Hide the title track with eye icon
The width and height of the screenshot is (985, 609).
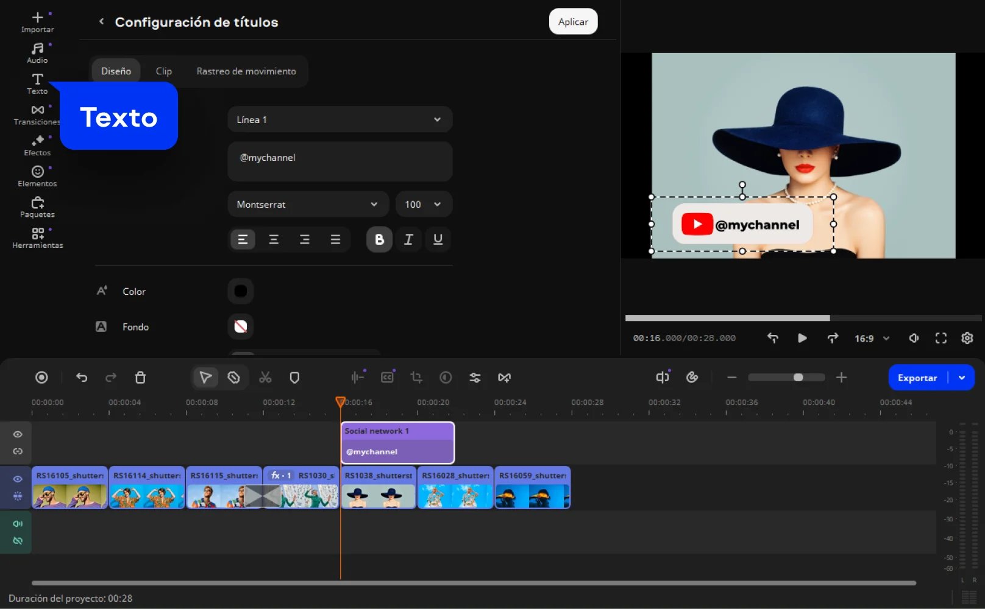coord(18,434)
